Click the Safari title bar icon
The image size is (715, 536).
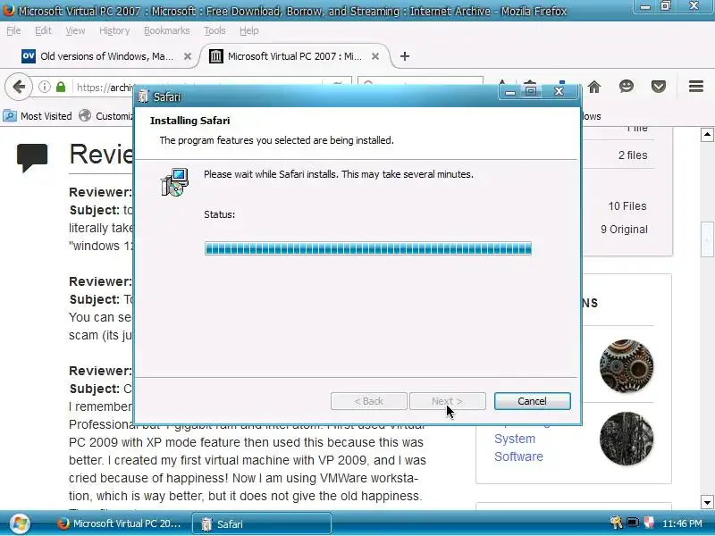[143, 96]
